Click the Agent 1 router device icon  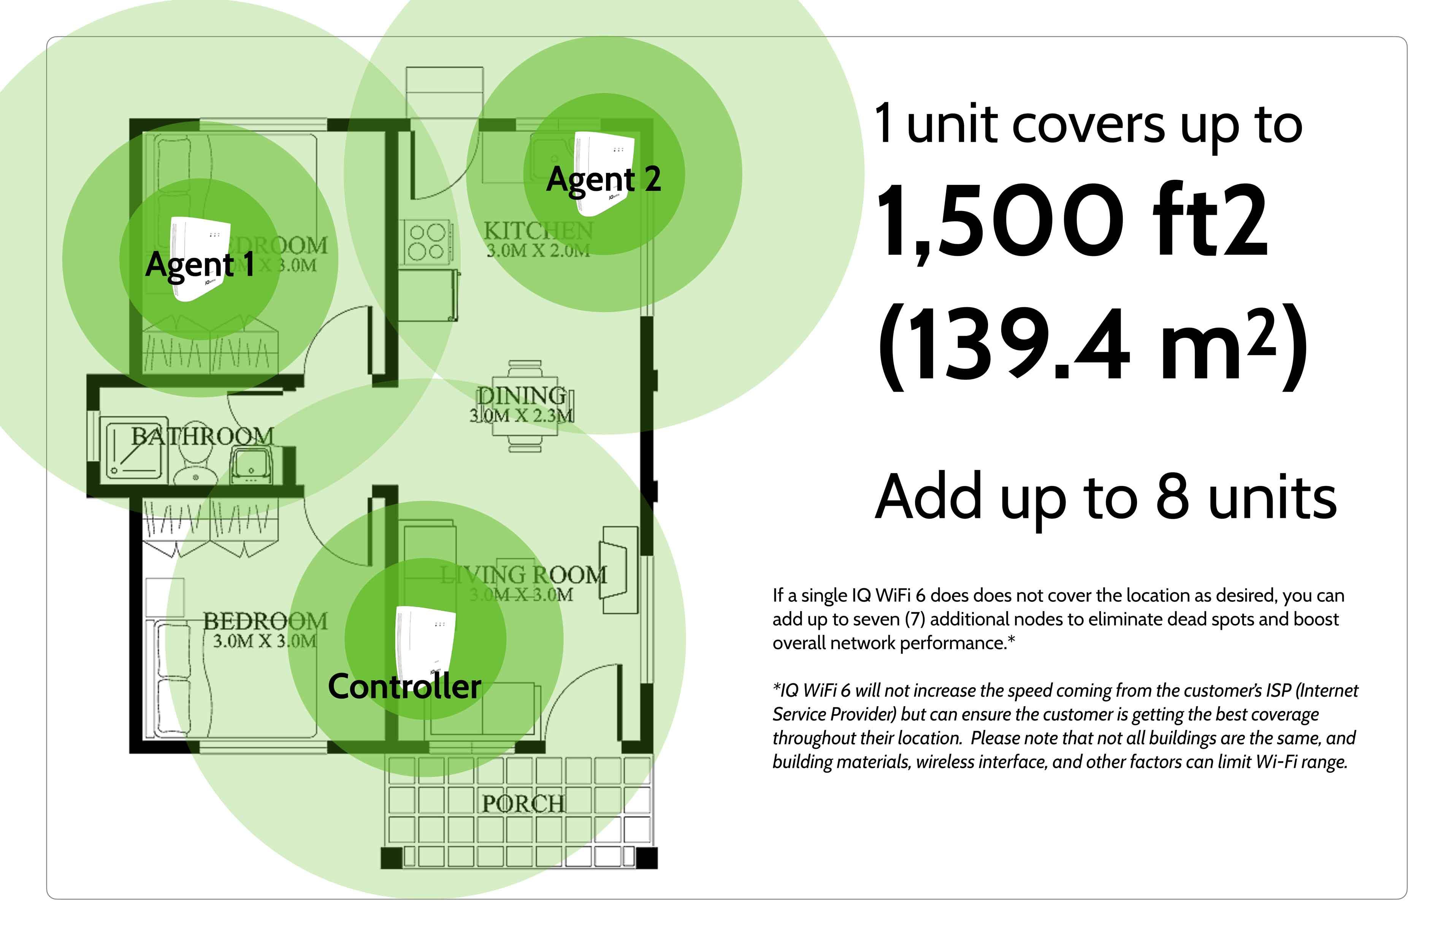pyautogui.click(x=200, y=259)
